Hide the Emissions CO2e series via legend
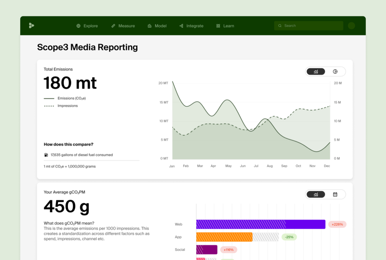 click(x=65, y=98)
